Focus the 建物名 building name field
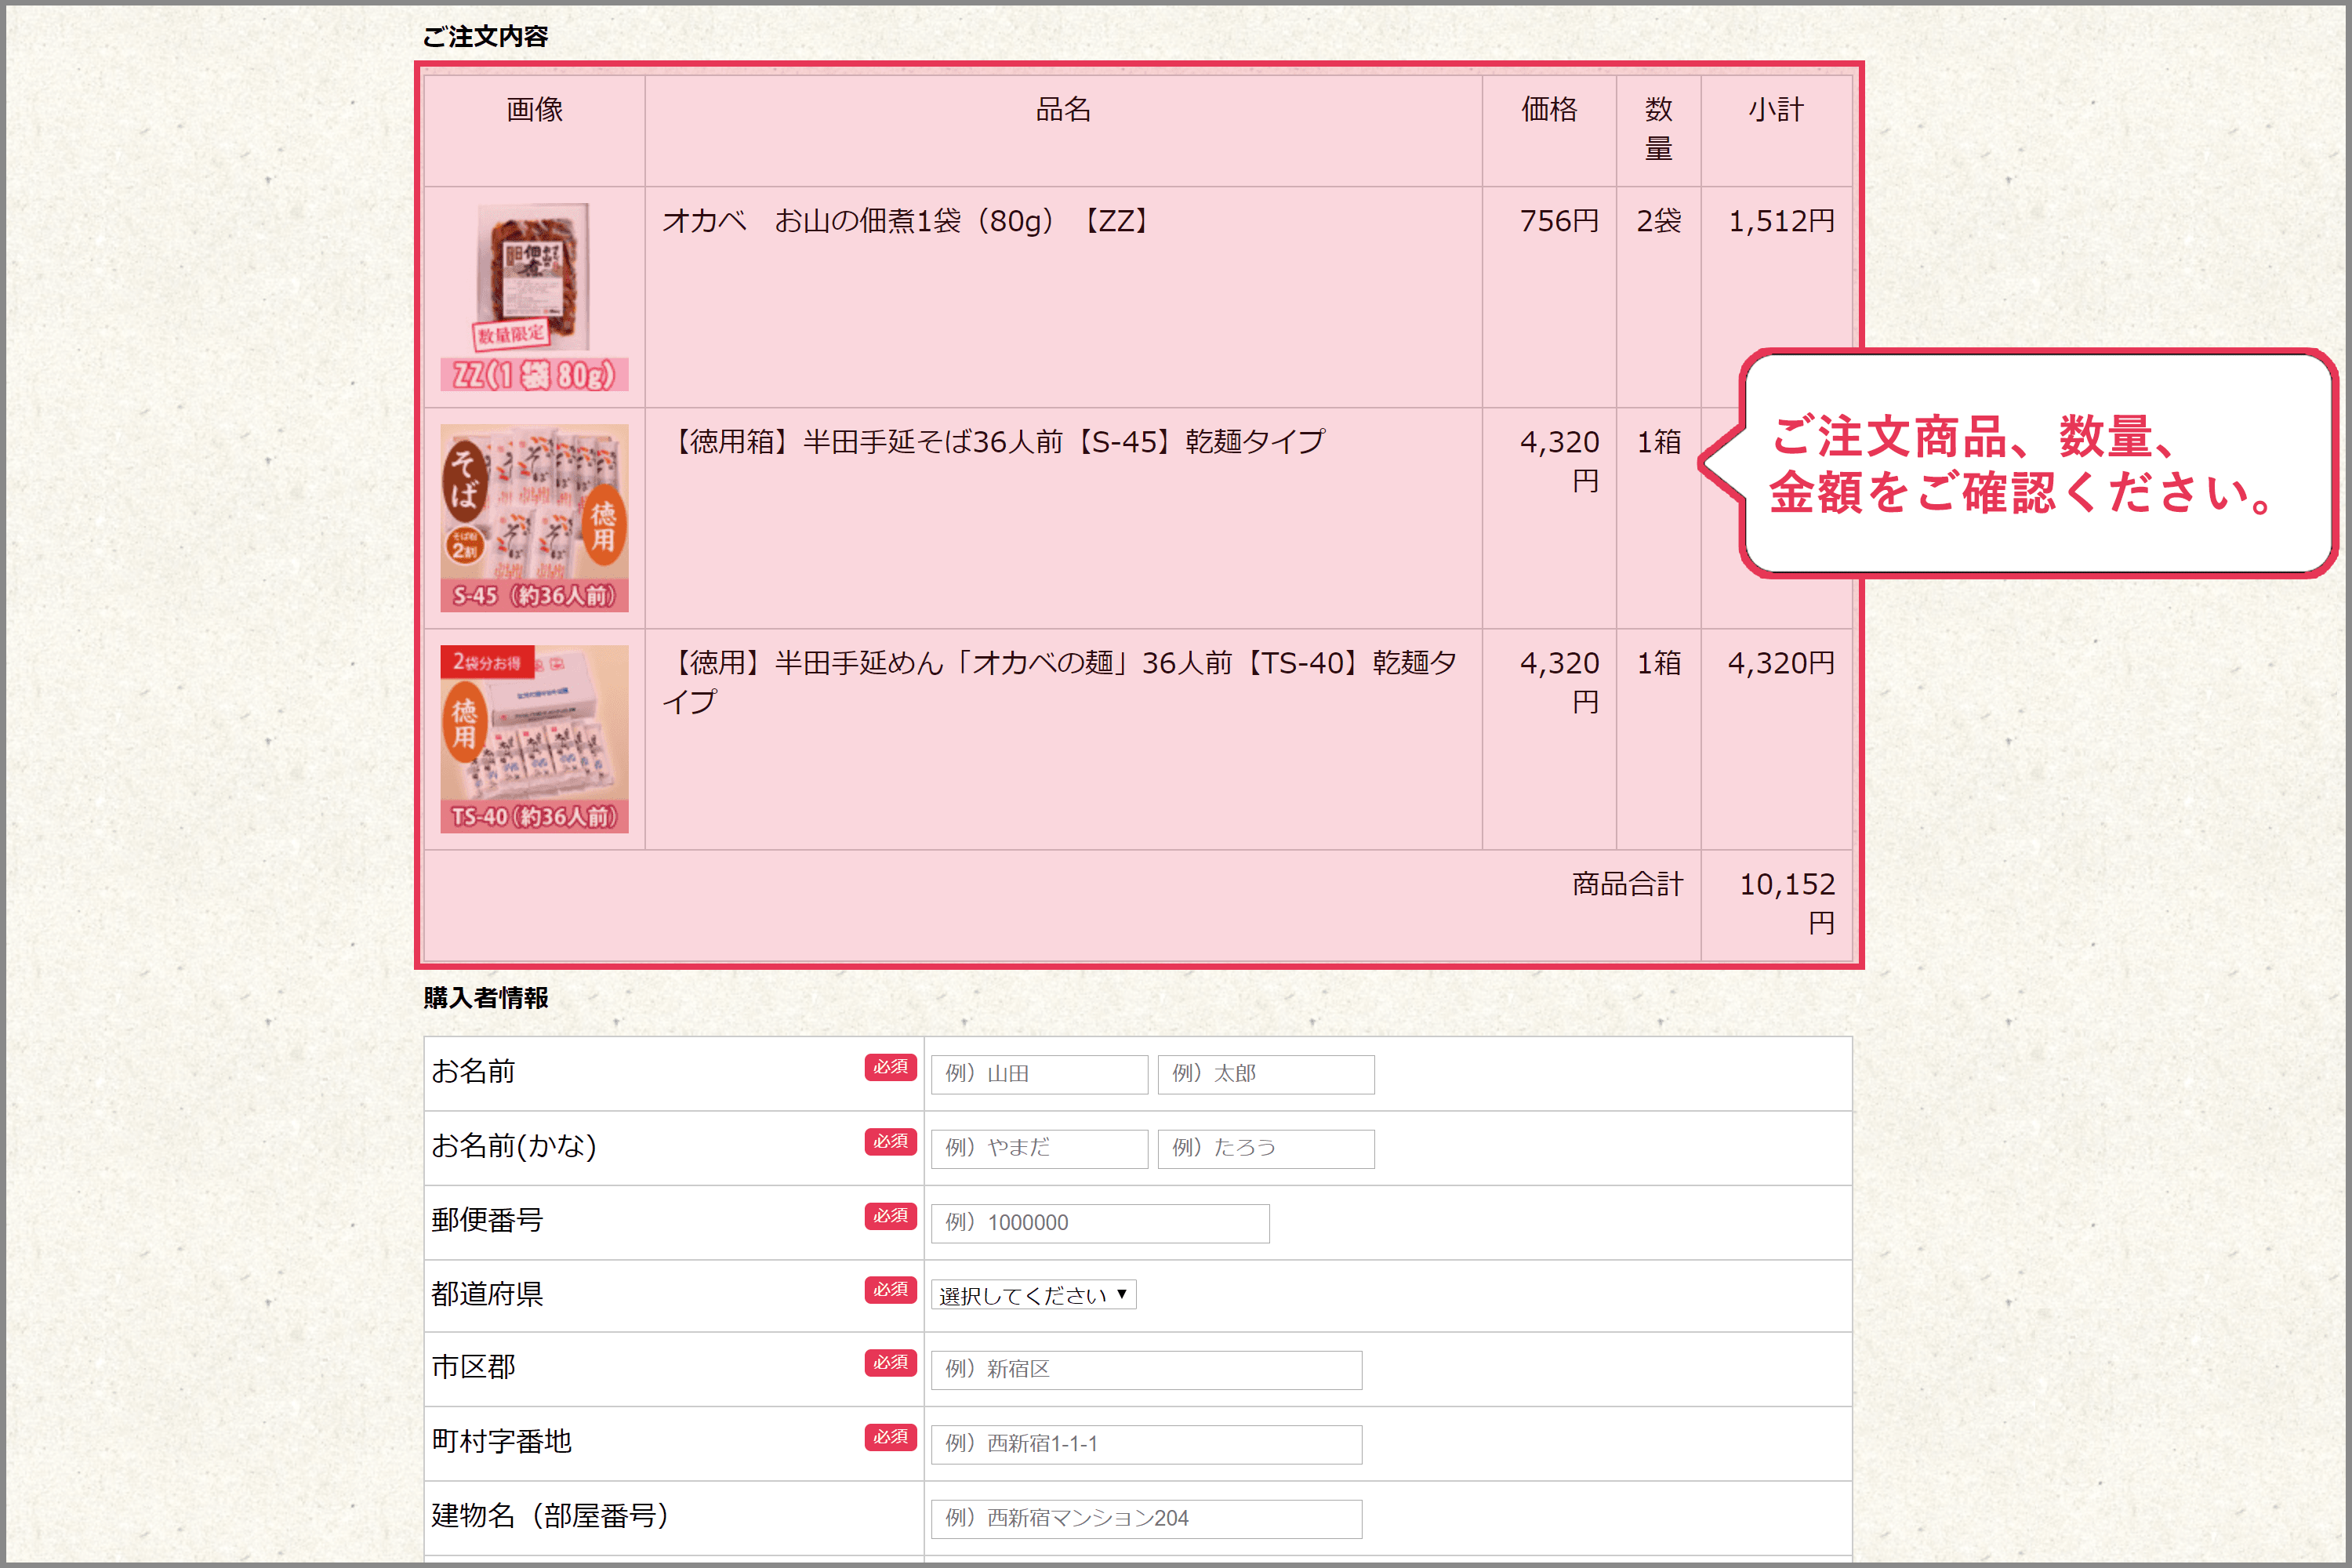Viewport: 2352px width, 1568px height. [1146, 1518]
